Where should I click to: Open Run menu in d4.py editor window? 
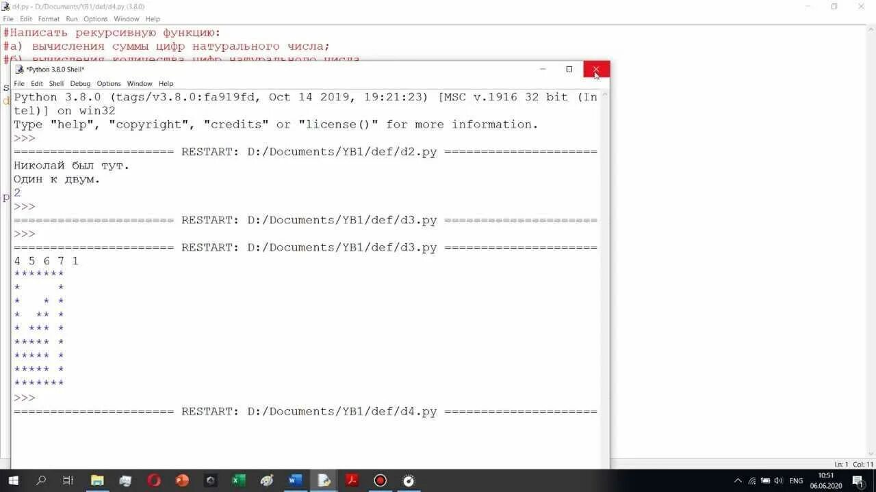click(72, 19)
